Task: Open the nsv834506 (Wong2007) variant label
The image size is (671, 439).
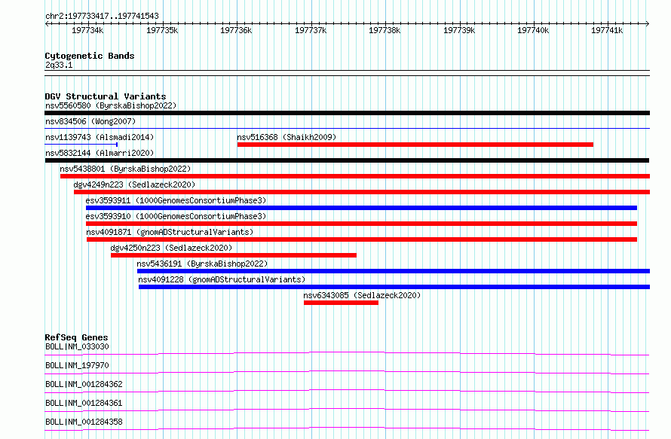Action: tap(90, 121)
